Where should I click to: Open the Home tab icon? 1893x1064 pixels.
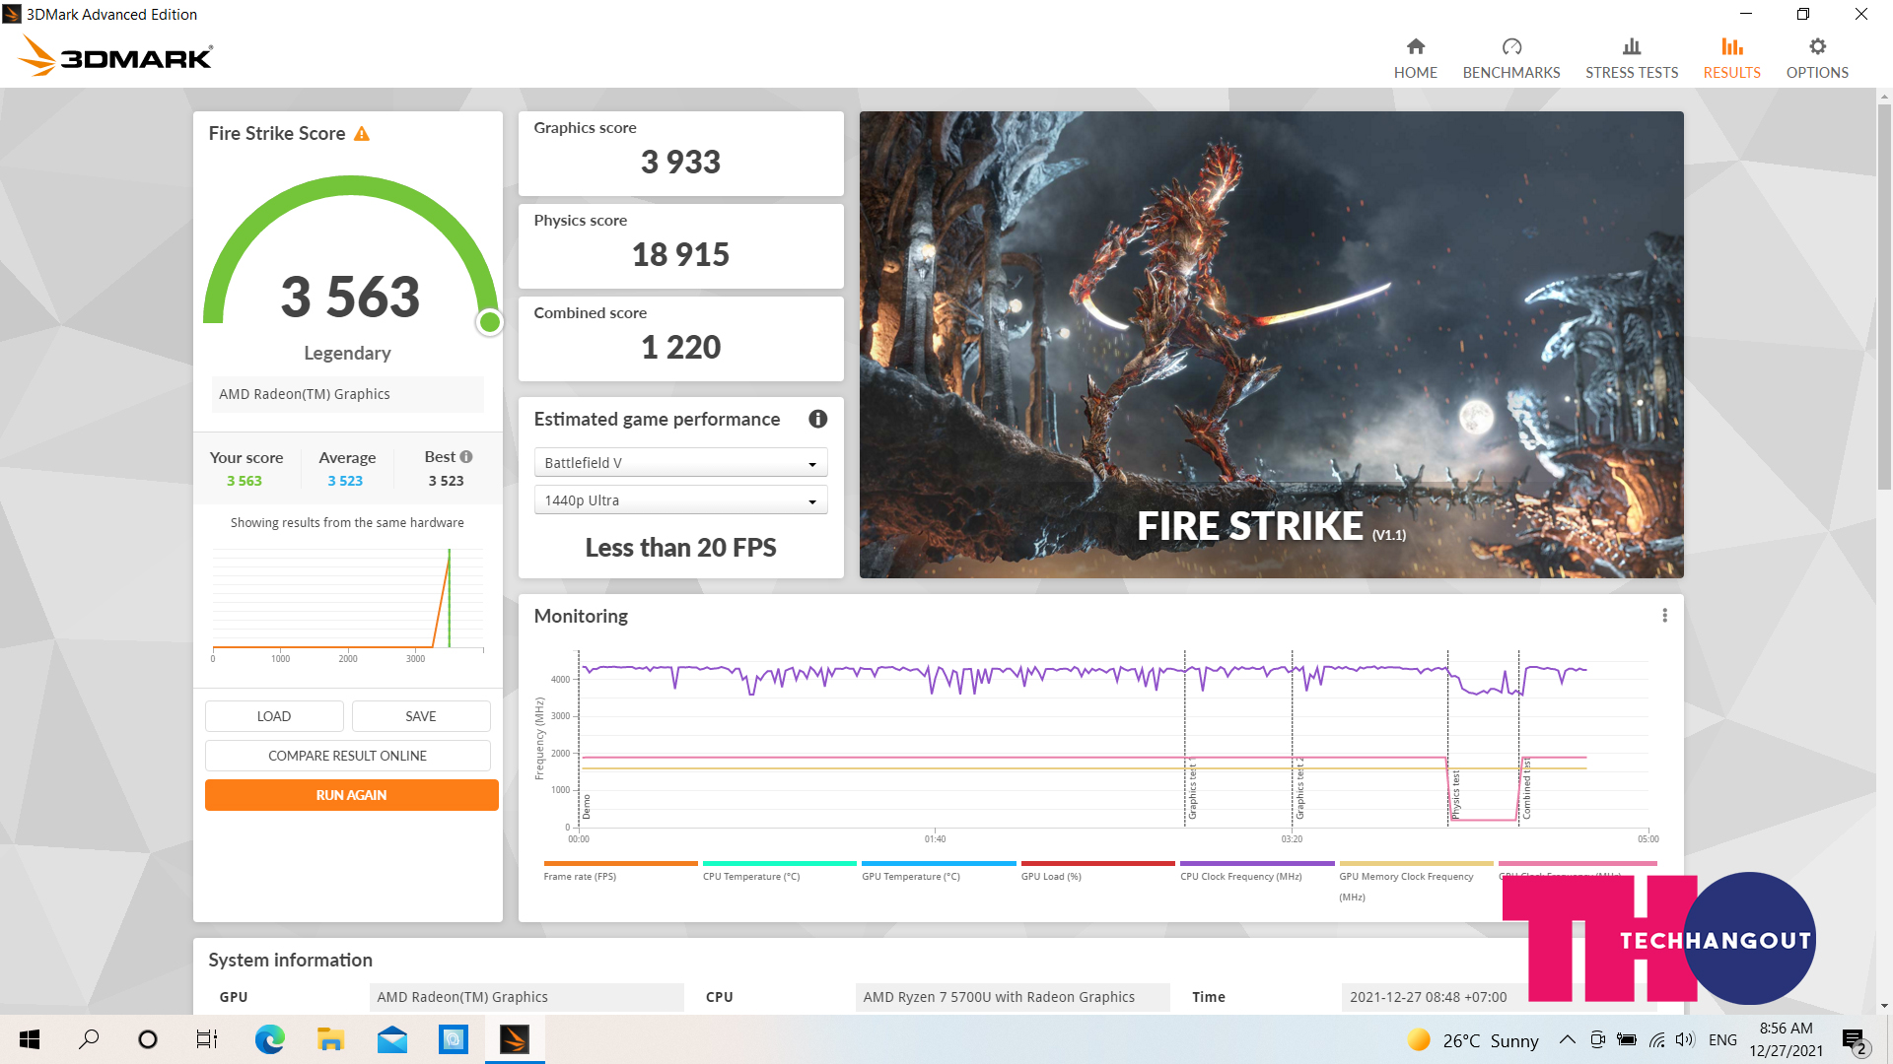(x=1415, y=46)
